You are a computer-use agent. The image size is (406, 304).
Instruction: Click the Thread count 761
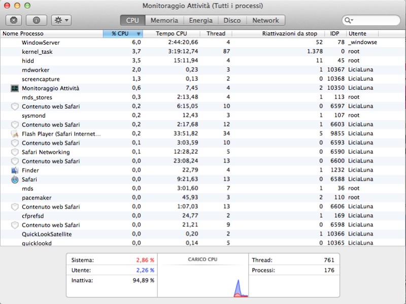(x=329, y=260)
